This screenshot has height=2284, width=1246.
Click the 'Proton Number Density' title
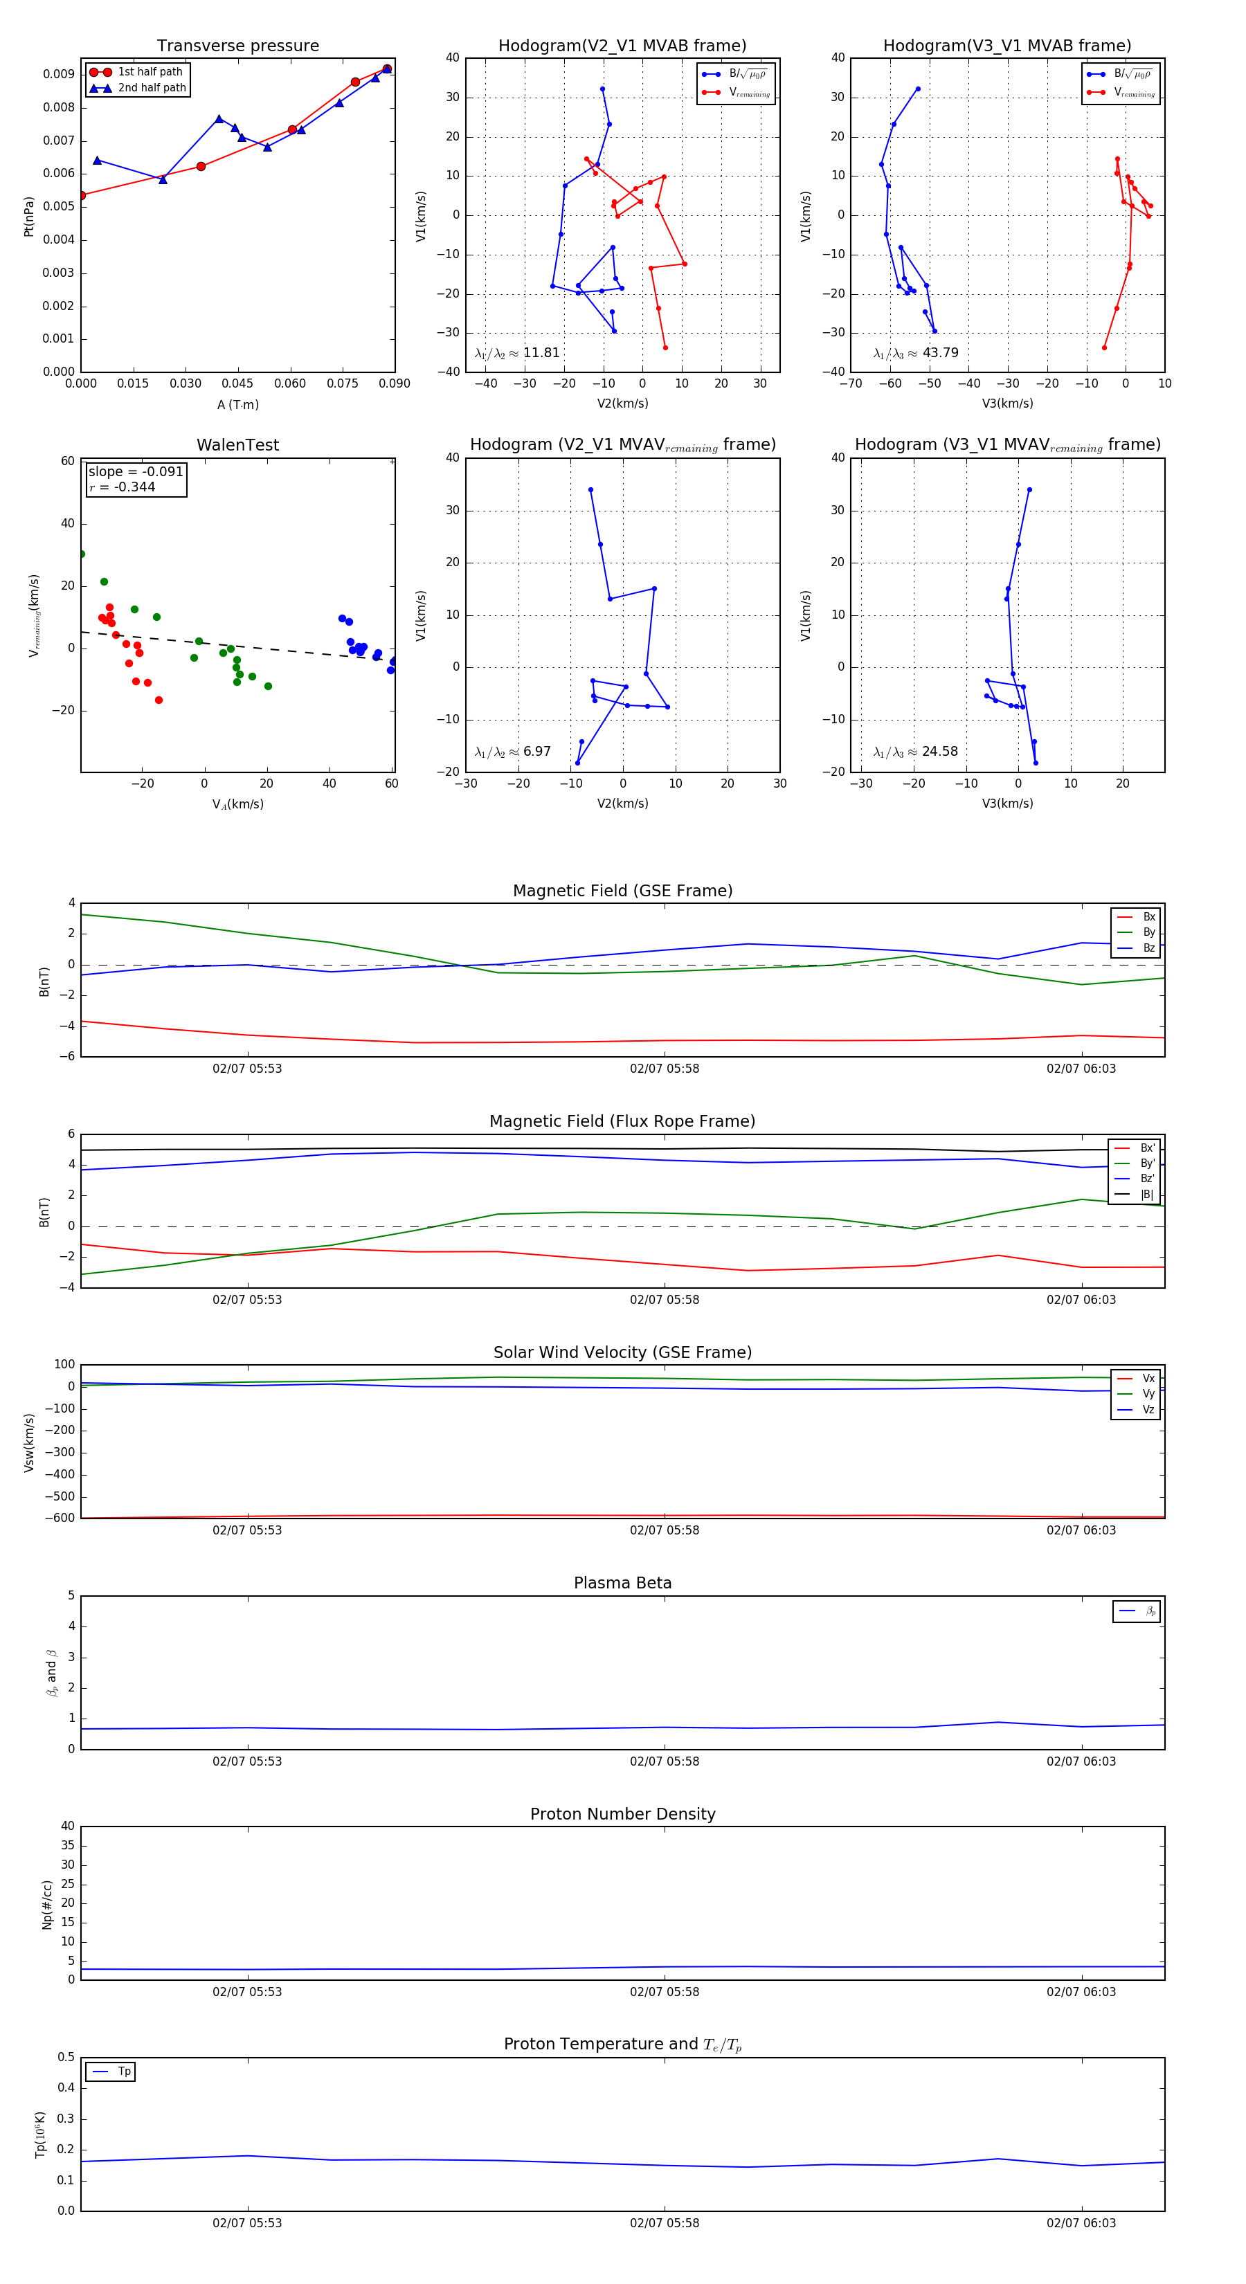(x=622, y=1813)
